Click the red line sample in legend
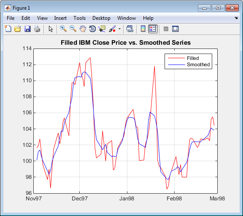 (x=176, y=58)
